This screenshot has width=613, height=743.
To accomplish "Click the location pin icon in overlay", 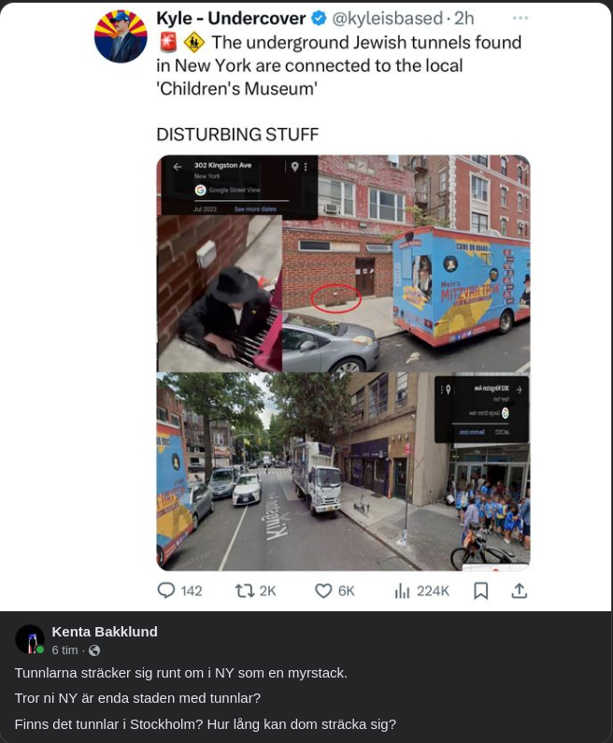I will [294, 166].
